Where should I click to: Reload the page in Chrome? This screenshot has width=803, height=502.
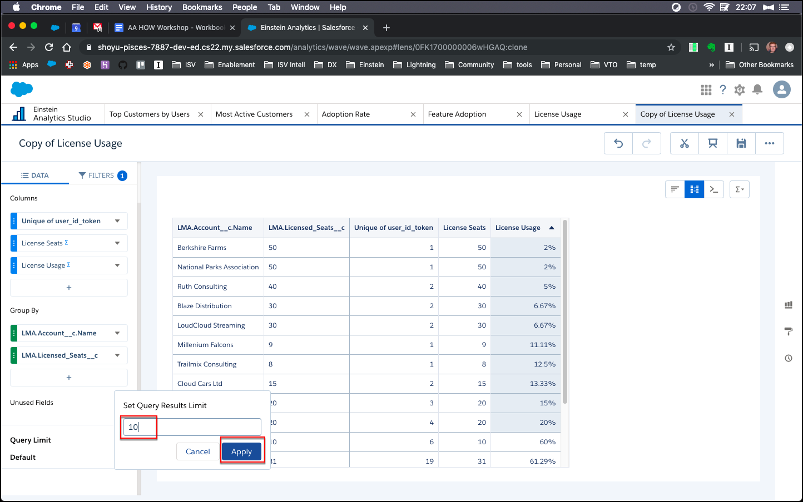49,47
